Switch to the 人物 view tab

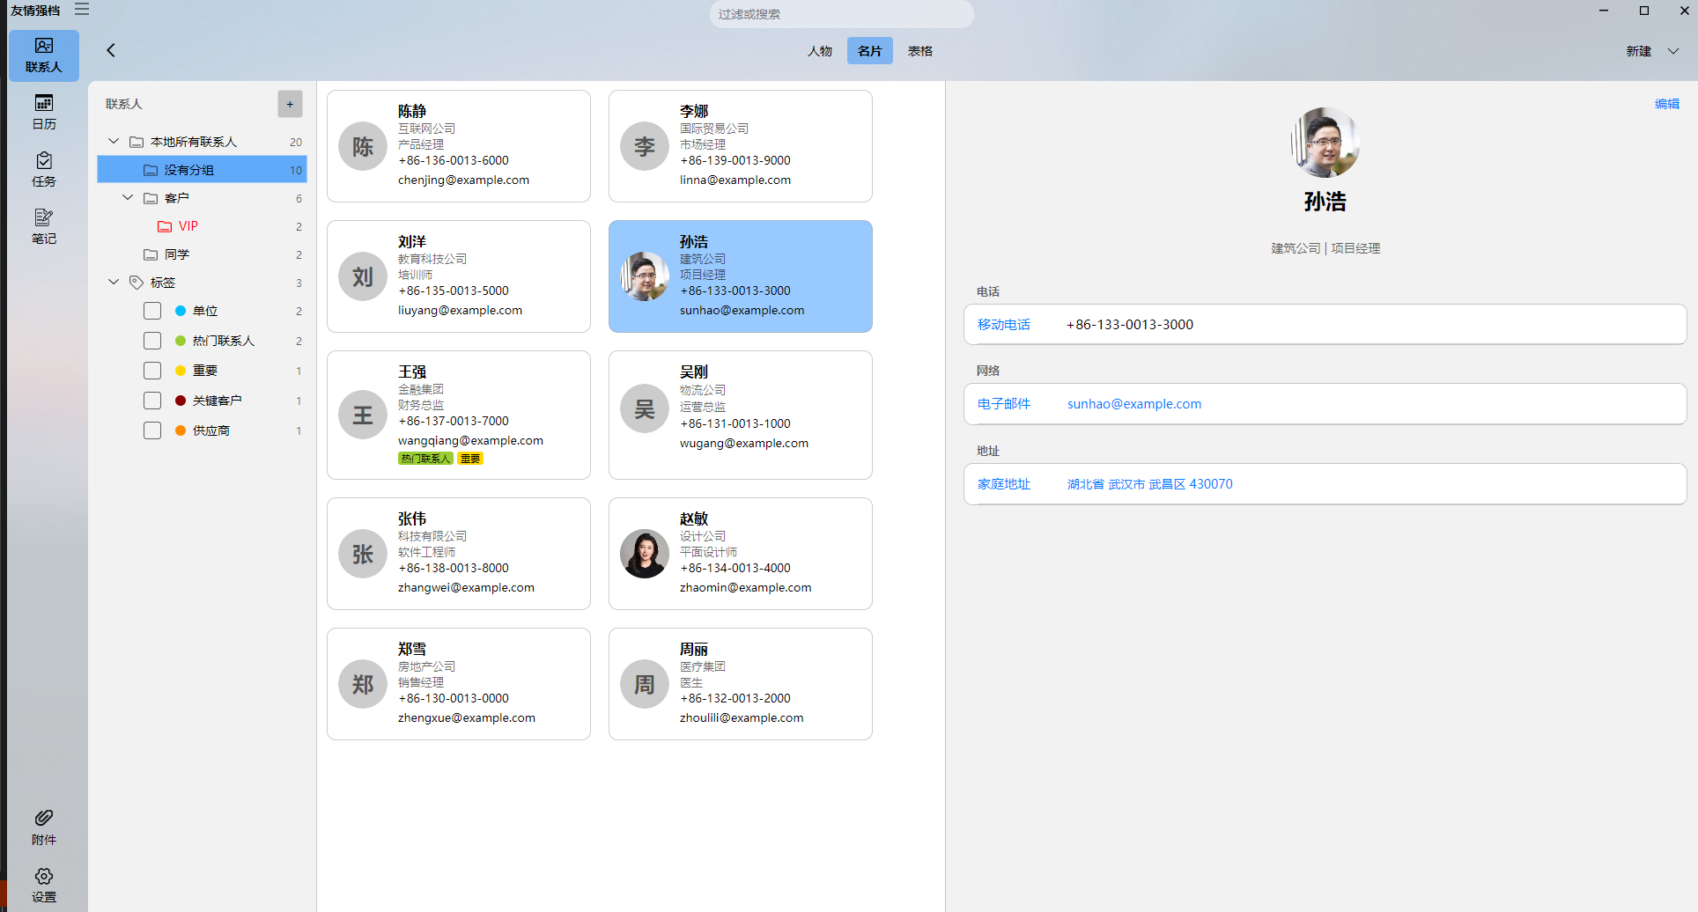point(819,51)
